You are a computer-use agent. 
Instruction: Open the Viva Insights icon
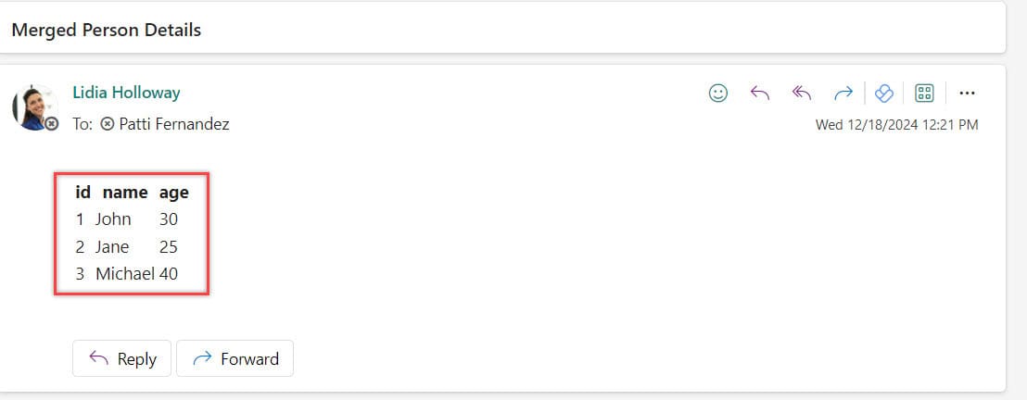[883, 93]
